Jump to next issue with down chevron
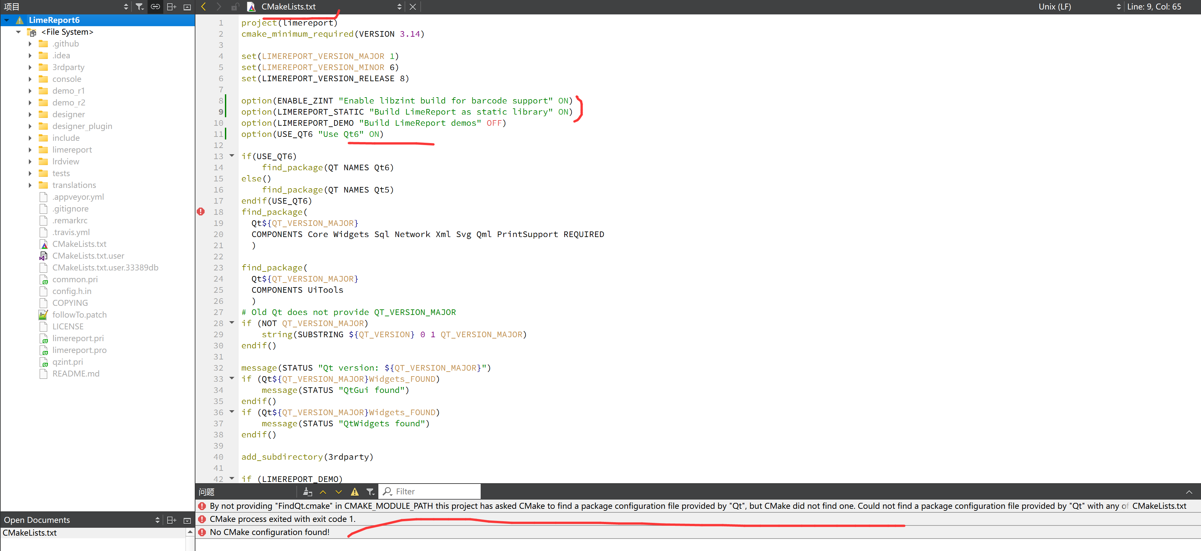The image size is (1201, 551). point(338,491)
